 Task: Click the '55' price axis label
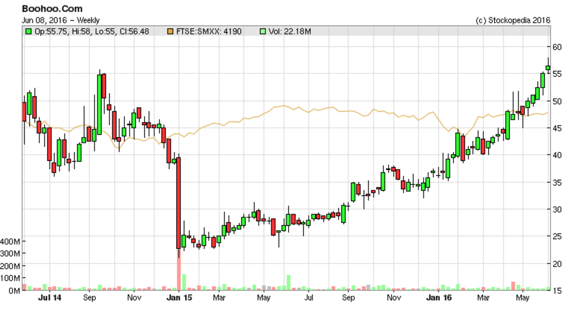(557, 74)
